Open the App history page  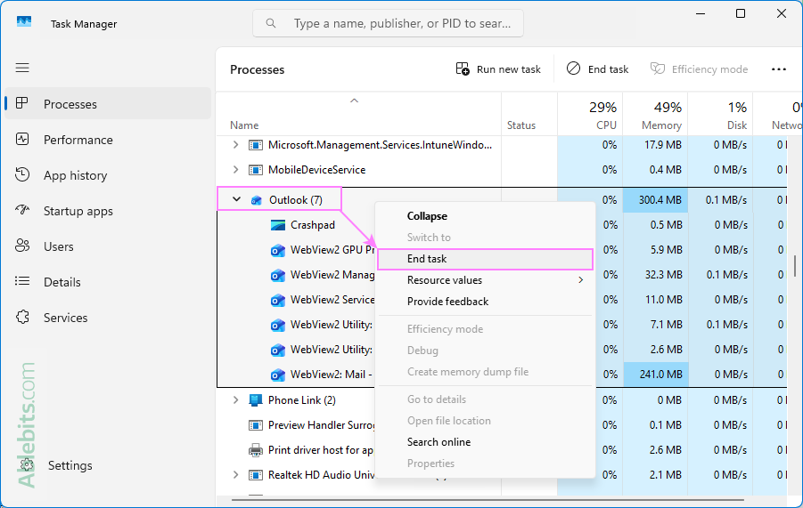(108, 175)
